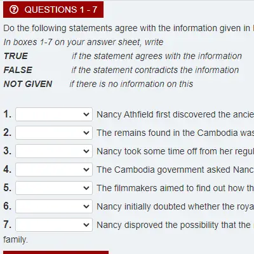This screenshot has width=254, height=254.
Task: Click the question 7 dropdown arrow
Action: (86, 225)
